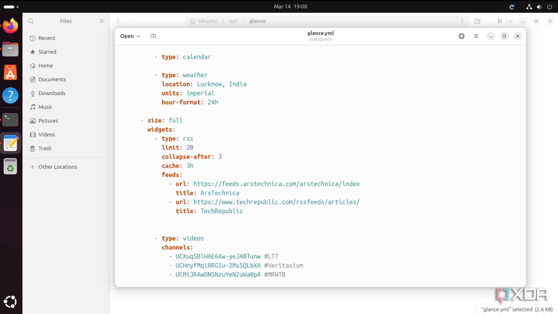Show applications via Ubuntu logo button
The height and width of the screenshot is (314, 558).
pyautogui.click(x=10, y=302)
